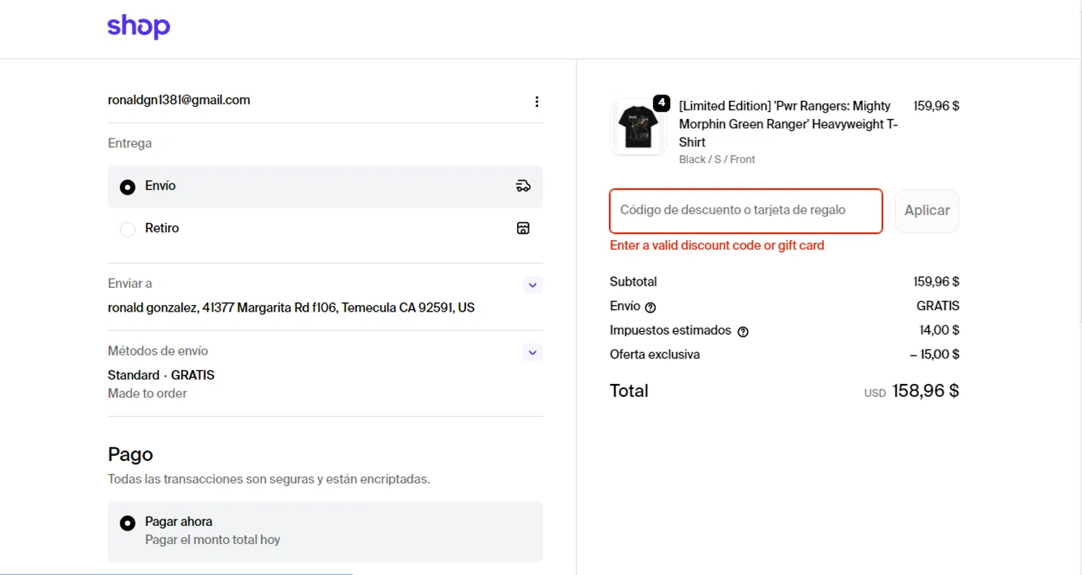Image resolution: width=1082 pixels, height=575 pixels.
Task: Click the Made to order note
Action: [x=147, y=394]
